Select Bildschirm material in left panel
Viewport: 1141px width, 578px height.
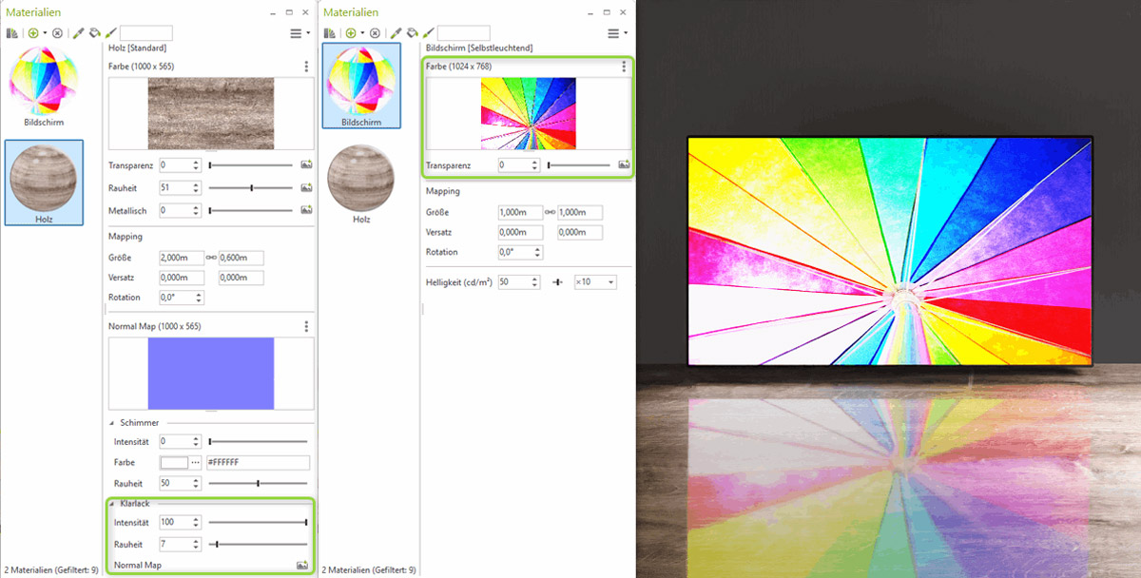click(x=44, y=87)
